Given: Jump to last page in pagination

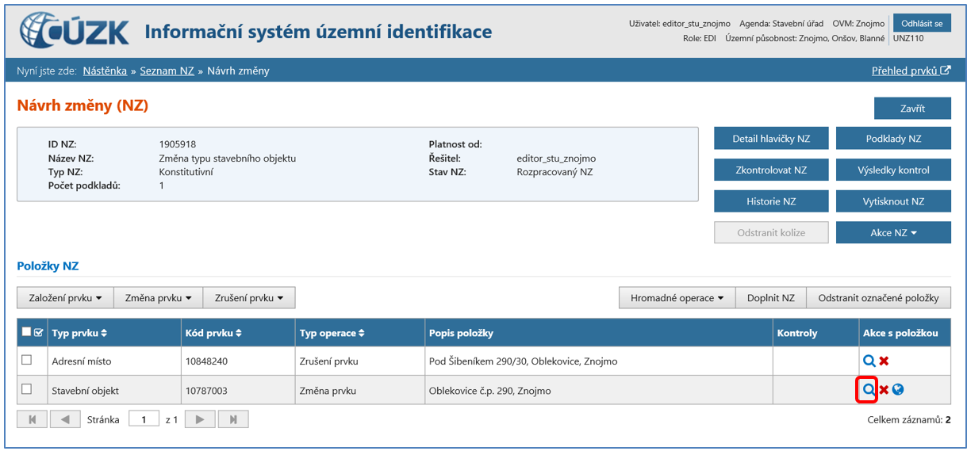Looking at the screenshot, I should point(233,419).
